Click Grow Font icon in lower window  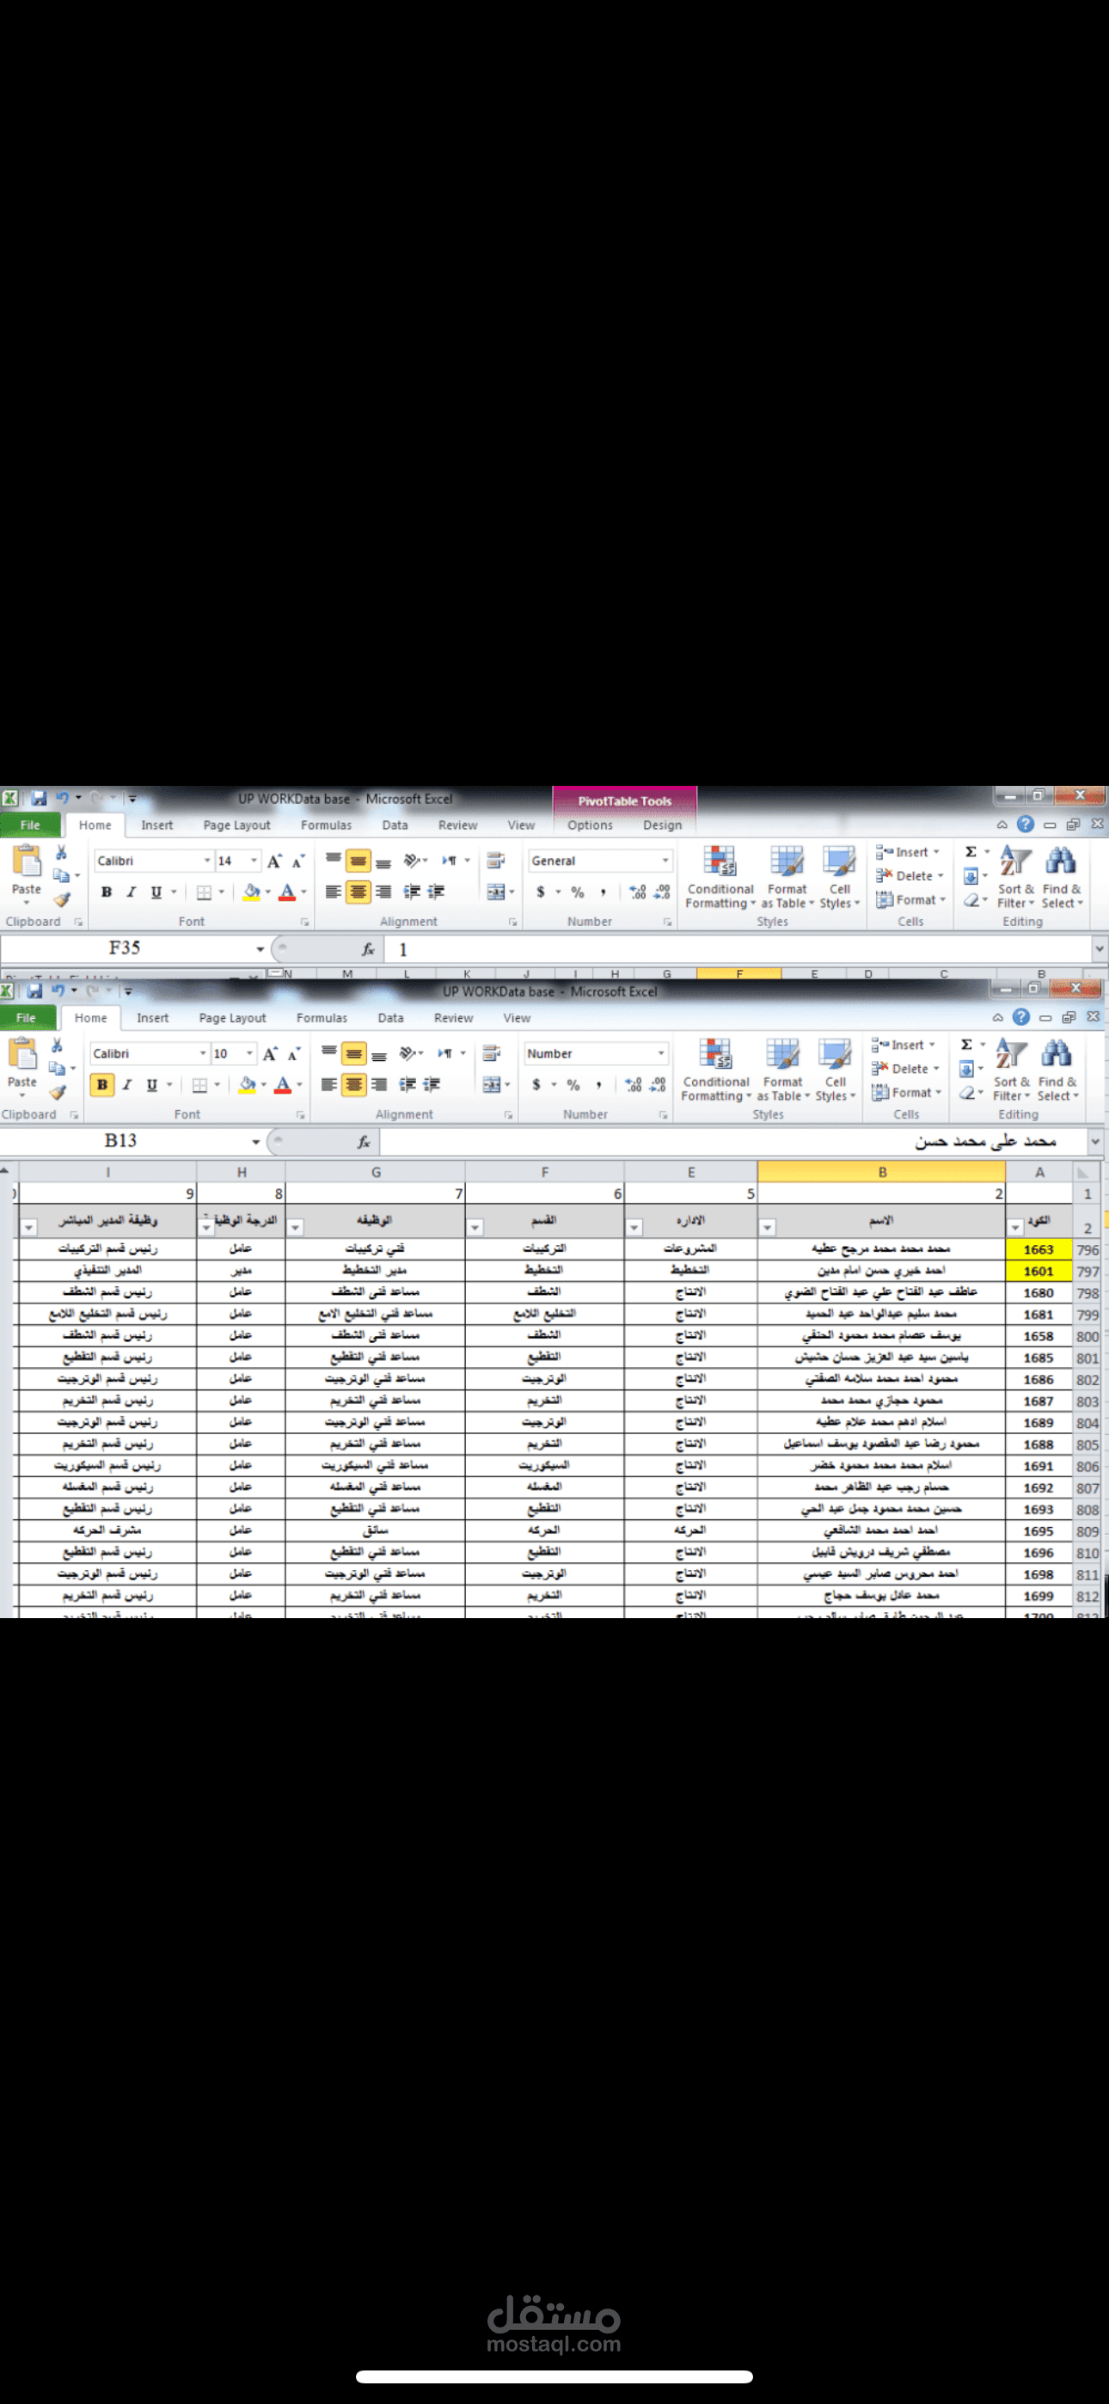(x=270, y=1053)
